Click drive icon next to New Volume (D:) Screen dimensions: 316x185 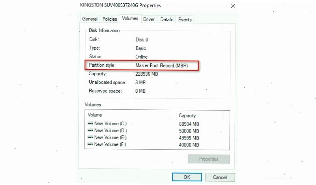point(90,130)
